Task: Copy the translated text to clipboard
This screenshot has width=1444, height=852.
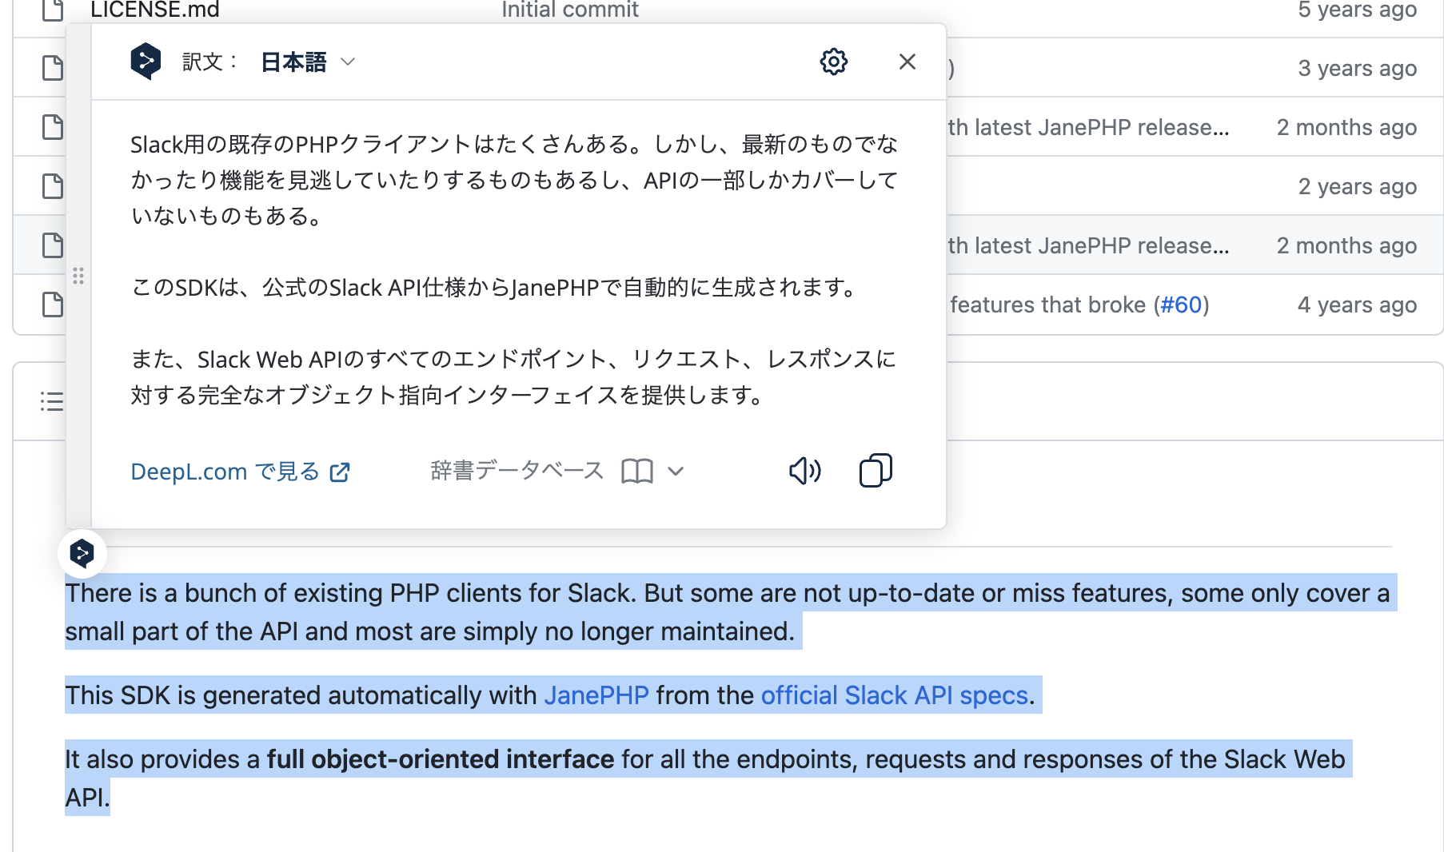Action: pos(876,470)
